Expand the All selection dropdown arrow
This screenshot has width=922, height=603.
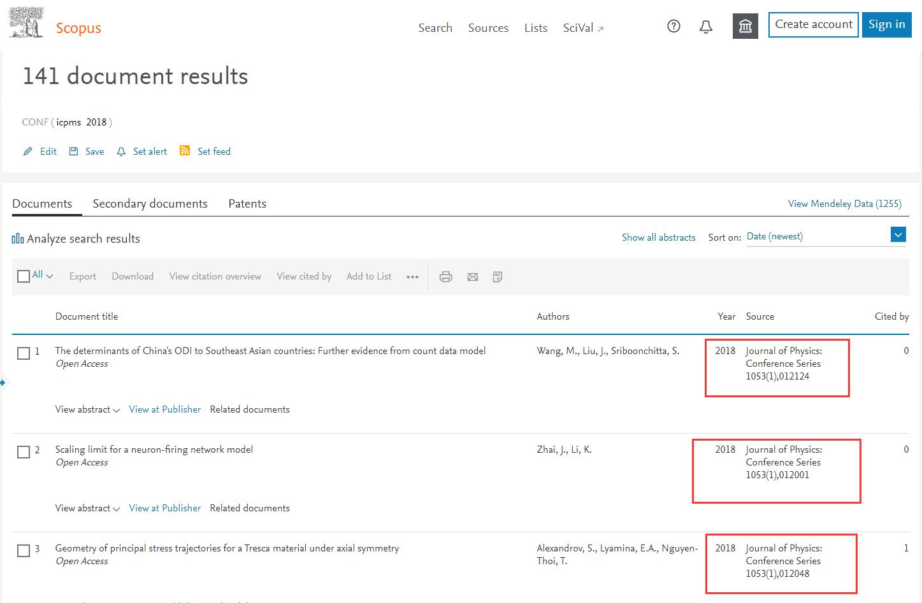50,276
